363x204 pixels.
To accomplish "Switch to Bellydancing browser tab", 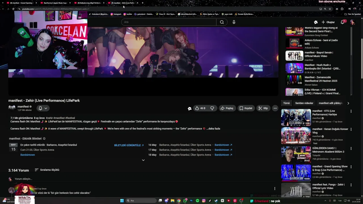I will pos(89,3).
